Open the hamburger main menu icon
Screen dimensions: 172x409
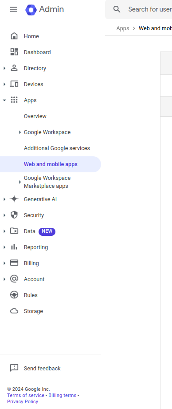coord(14,9)
